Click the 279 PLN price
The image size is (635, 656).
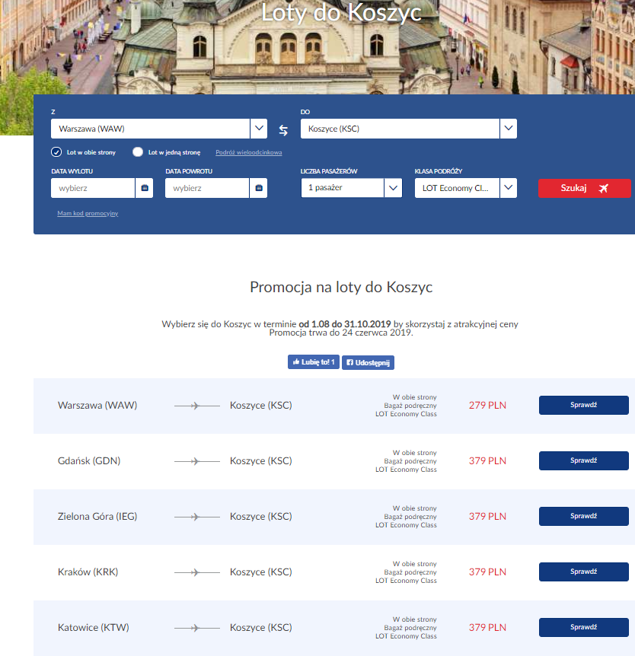487,406
